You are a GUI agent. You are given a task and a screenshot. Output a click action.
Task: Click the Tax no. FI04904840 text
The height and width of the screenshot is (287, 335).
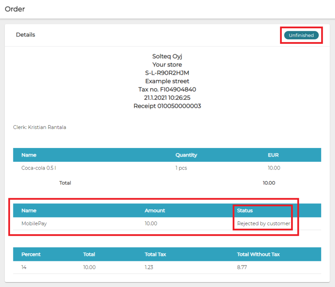point(167,90)
